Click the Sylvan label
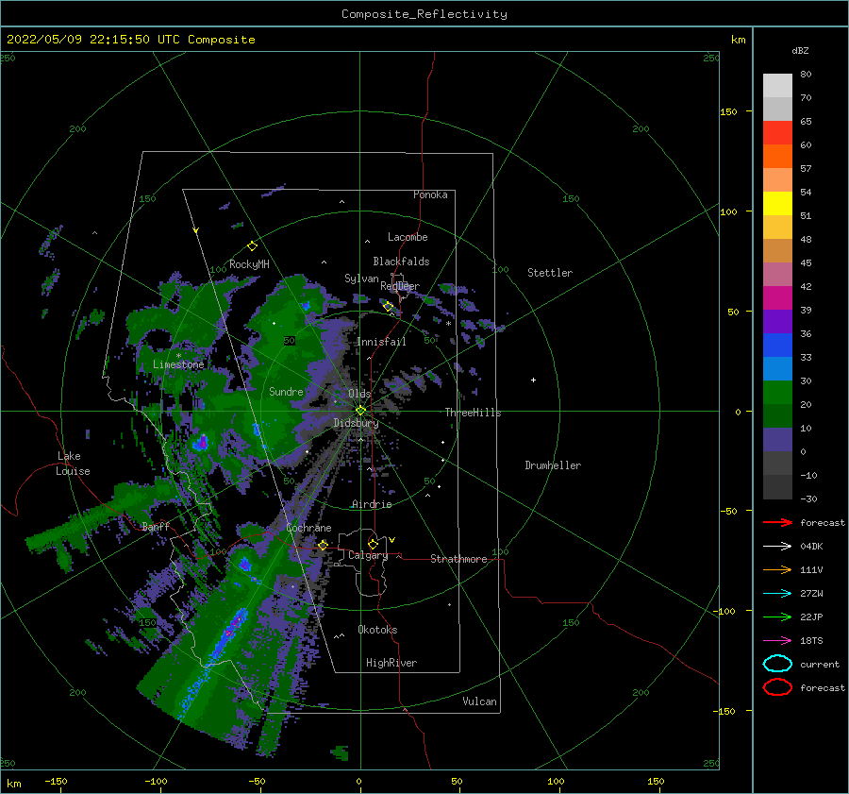 361,279
